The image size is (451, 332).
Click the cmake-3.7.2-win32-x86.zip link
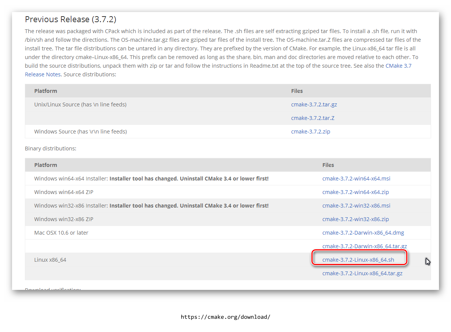point(355,219)
